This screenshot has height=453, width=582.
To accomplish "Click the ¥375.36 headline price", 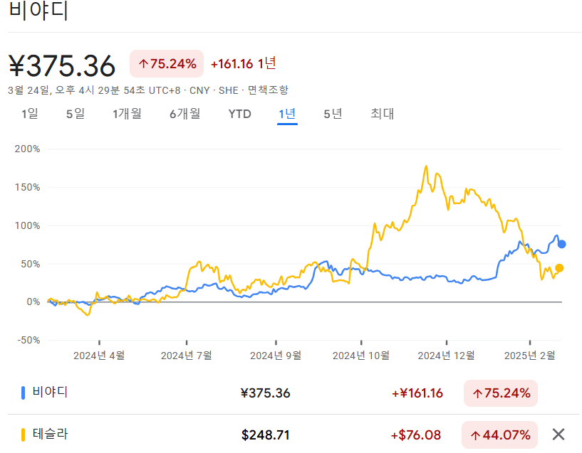I will (62, 66).
